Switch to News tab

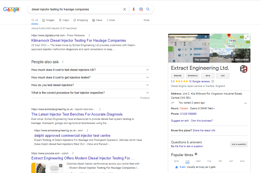97,20
